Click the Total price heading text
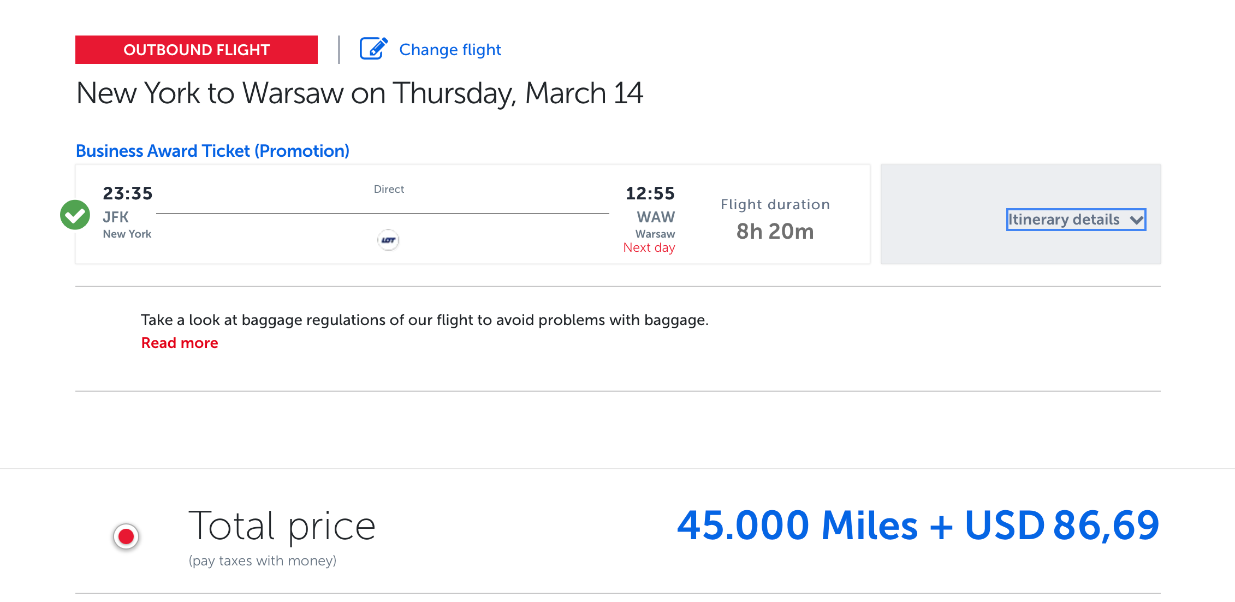The height and width of the screenshot is (602, 1235). click(x=282, y=527)
